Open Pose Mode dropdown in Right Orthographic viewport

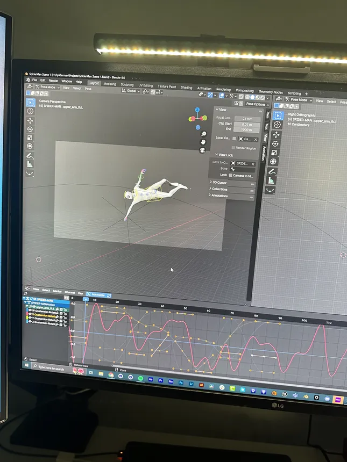pos(299,100)
